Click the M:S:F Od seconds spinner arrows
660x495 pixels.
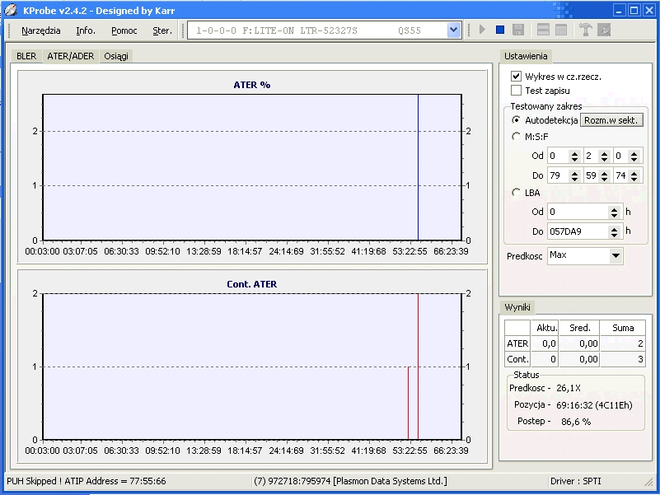(605, 156)
